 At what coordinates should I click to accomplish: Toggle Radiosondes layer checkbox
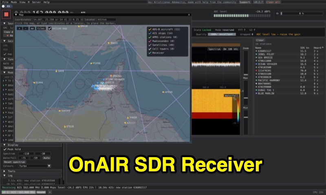(x=150, y=41)
